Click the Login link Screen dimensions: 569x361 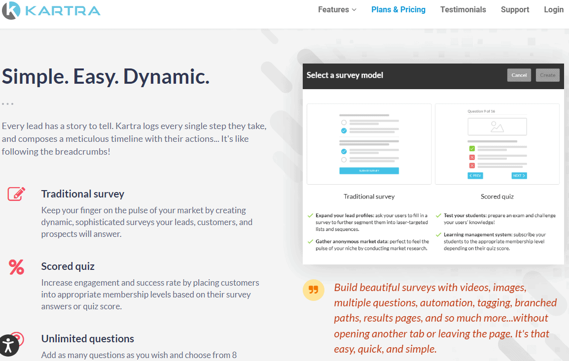click(x=553, y=10)
